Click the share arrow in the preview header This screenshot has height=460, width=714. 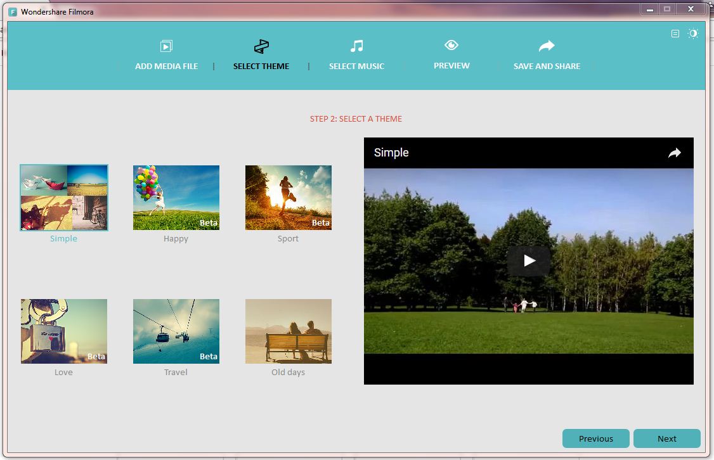(x=674, y=153)
